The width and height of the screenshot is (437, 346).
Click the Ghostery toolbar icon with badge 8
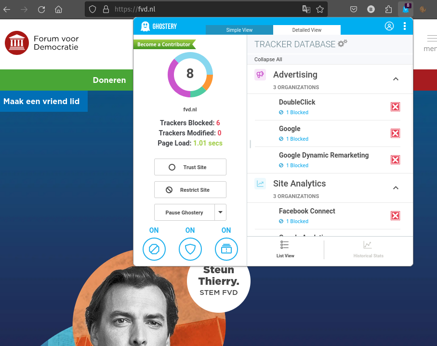pyautogui.click(x=406, y=9)
